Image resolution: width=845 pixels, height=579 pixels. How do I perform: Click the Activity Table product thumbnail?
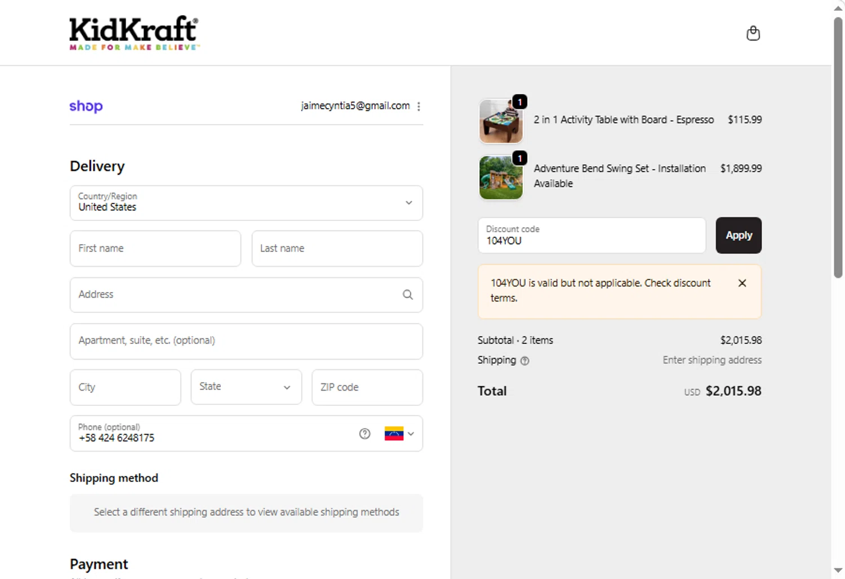pyautogui.click(x=501, y=121)
